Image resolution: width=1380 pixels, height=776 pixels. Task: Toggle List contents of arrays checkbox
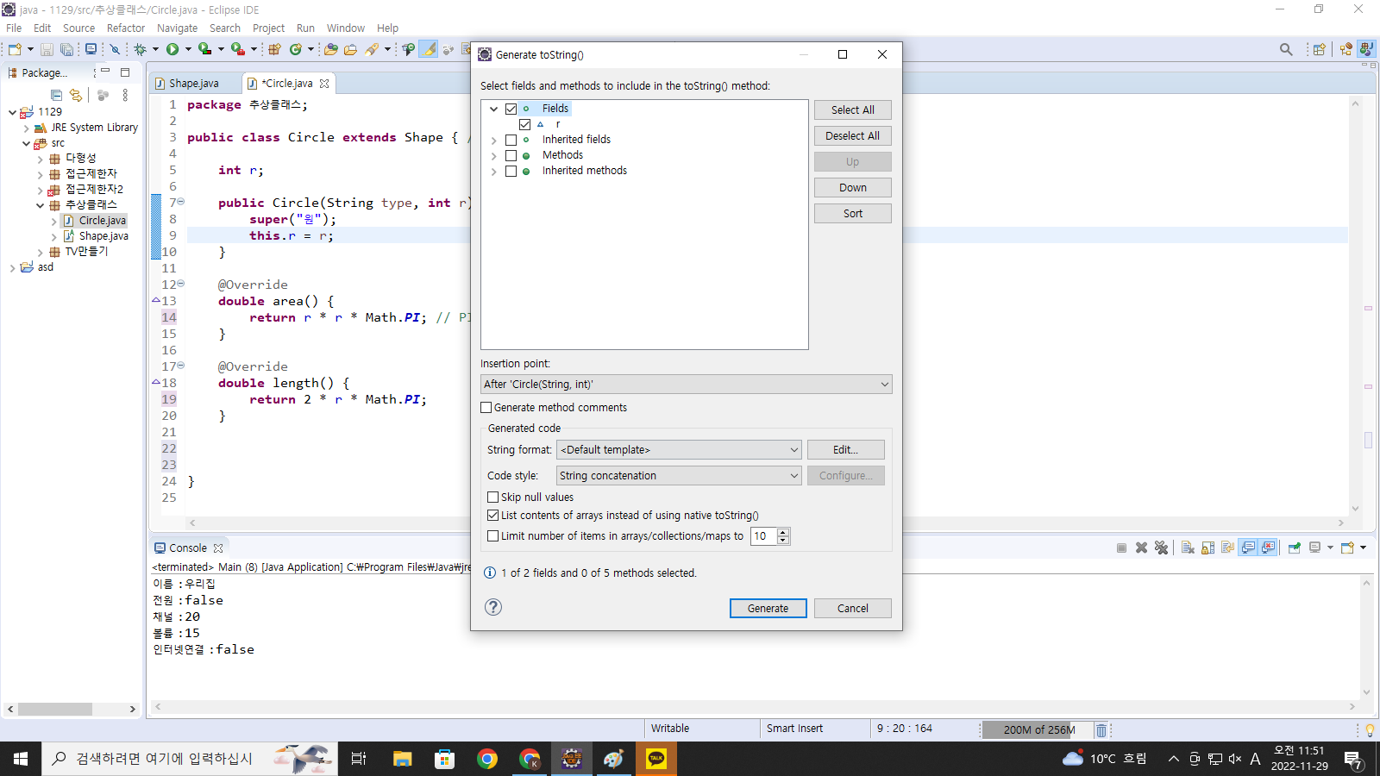pyautogui.click(x=493, y=516)
